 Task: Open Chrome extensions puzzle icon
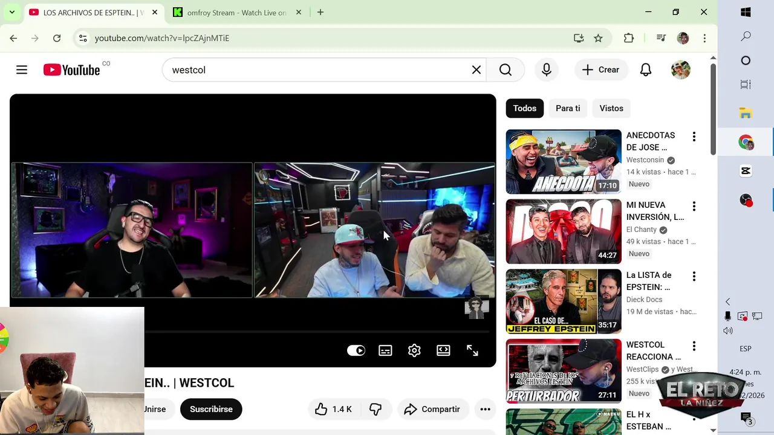[629, 38]
